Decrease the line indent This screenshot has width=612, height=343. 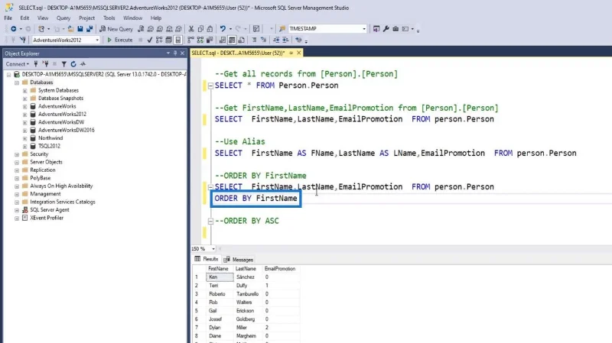click(x=276, y=40)
